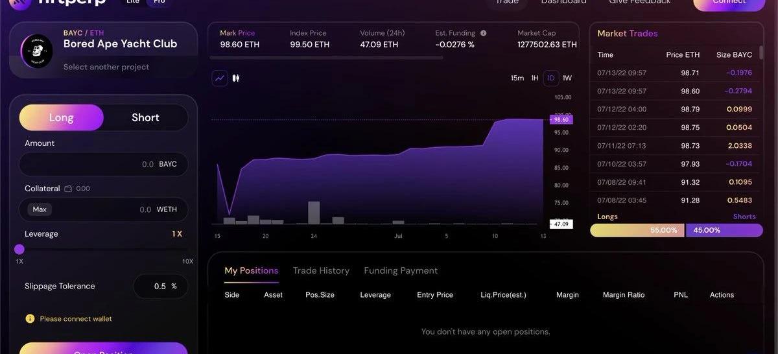Set chart interval to 1H
778x354 pixels.
pos(535,78)
